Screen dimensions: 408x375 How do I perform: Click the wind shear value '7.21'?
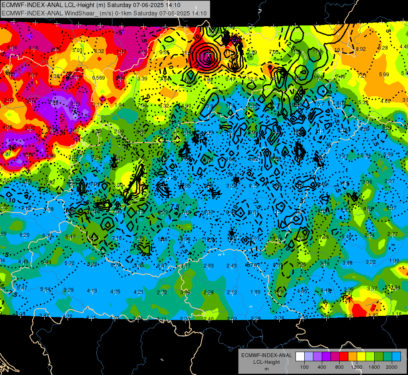[362, 75]
